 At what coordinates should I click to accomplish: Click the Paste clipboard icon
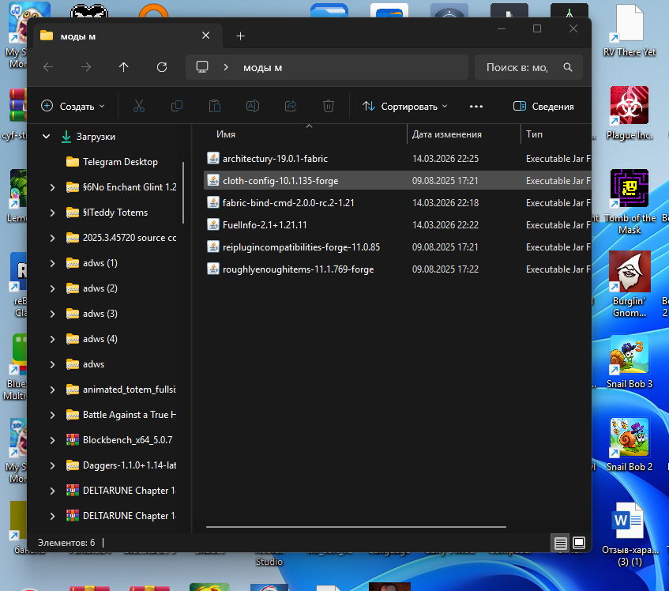[214, 106]
